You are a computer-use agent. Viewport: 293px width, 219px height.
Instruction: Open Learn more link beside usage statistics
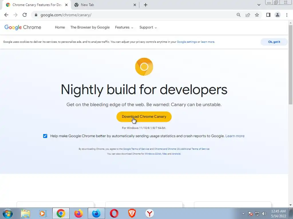click(x=235, y=136)
